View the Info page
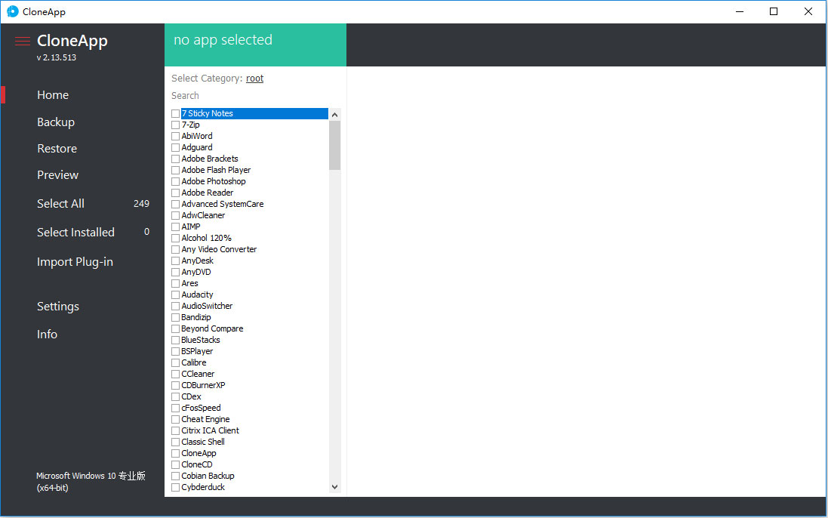 (47, 334)
